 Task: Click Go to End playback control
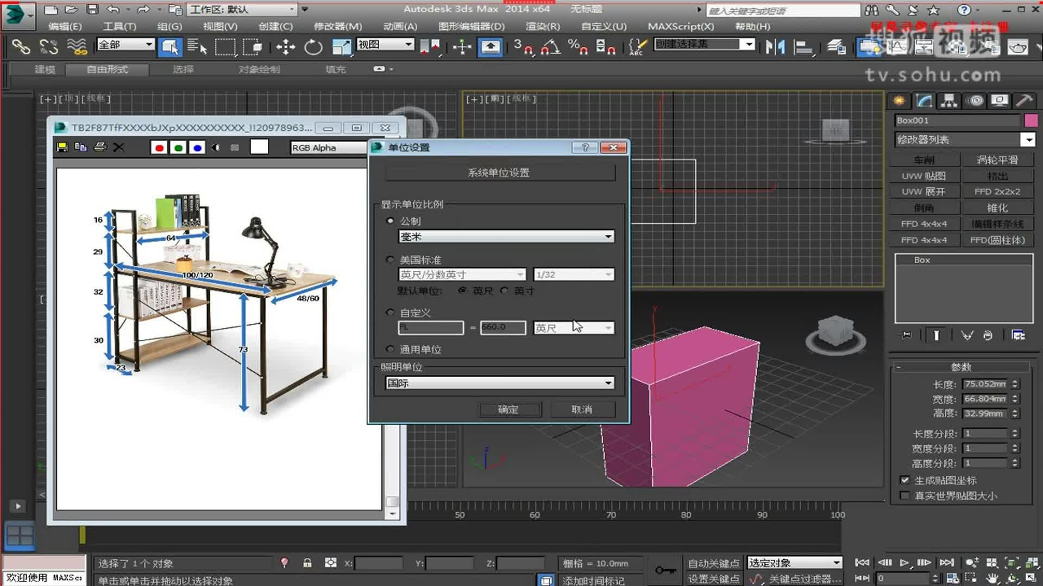point(947,563)
